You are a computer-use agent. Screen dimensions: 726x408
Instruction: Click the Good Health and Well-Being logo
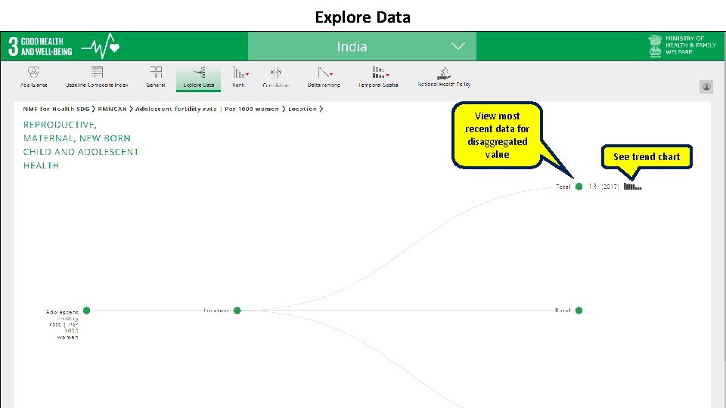(x=64, y=46)
